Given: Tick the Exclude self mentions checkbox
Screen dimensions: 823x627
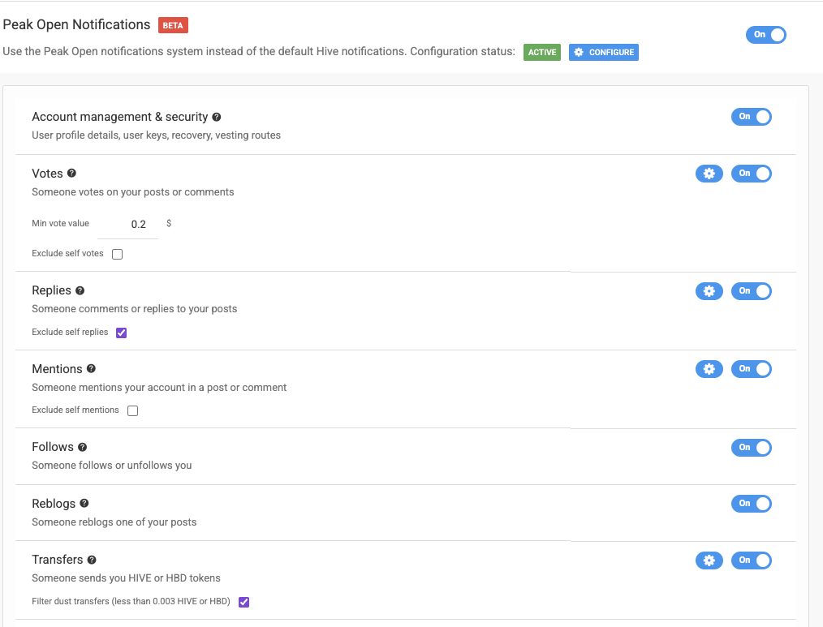Looking at the screenshot, I should tap(133, 410).
